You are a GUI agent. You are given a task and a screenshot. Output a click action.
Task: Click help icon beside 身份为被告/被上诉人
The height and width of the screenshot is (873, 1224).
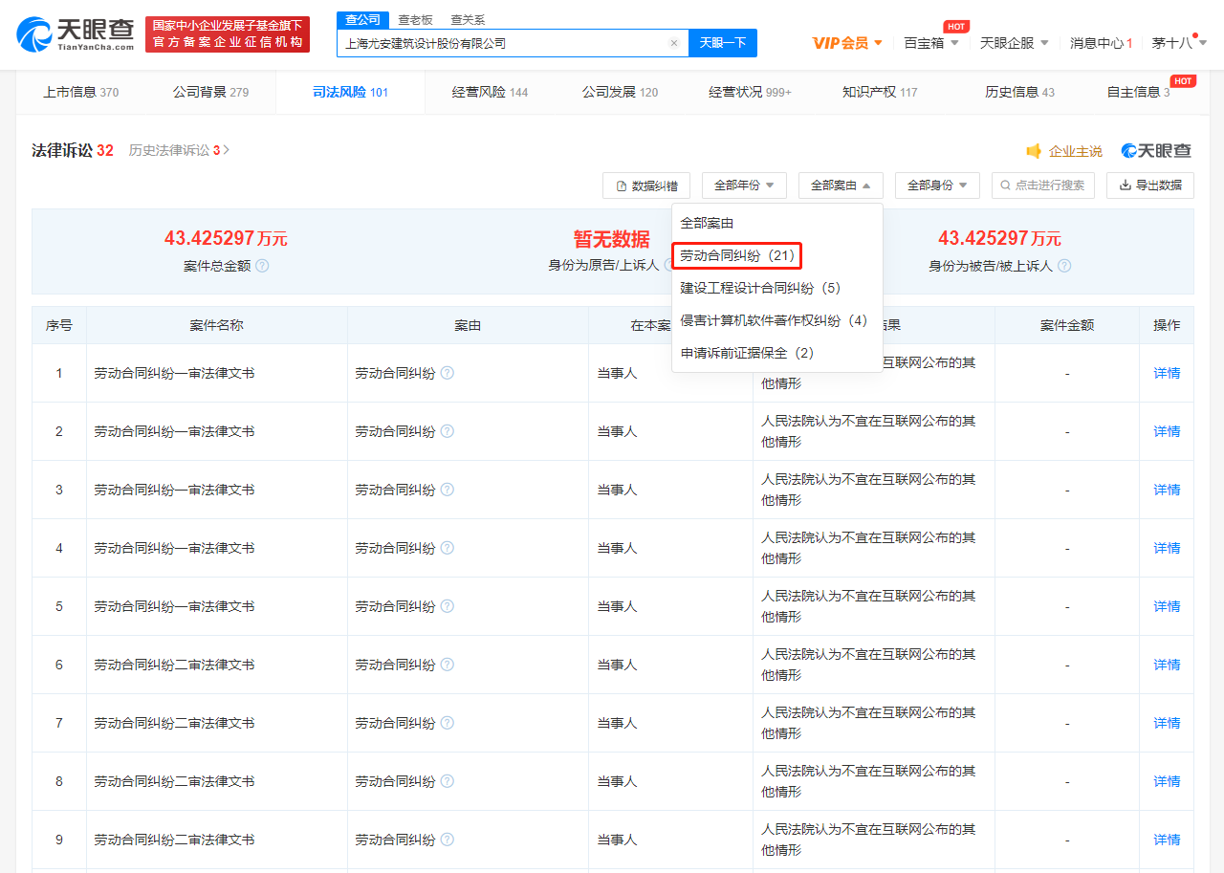point(1064,266)
